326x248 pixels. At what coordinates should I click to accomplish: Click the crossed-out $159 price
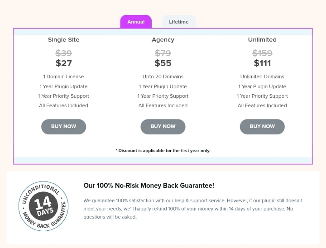click(x=262, y=53)
